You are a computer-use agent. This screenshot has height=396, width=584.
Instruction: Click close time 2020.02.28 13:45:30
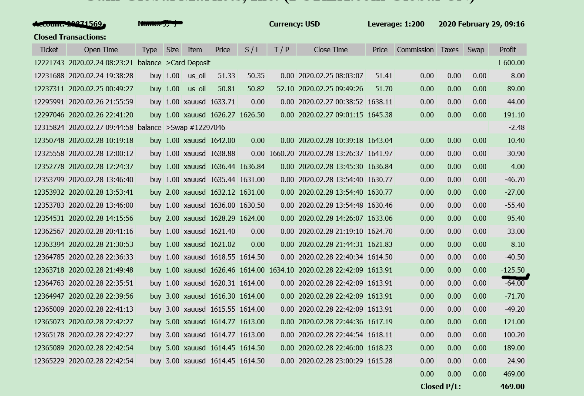pyautogui.click(x=331, y=166)
